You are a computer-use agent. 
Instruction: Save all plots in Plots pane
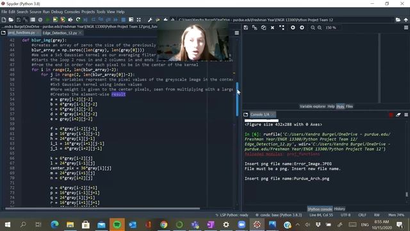(x=254, y=28)
